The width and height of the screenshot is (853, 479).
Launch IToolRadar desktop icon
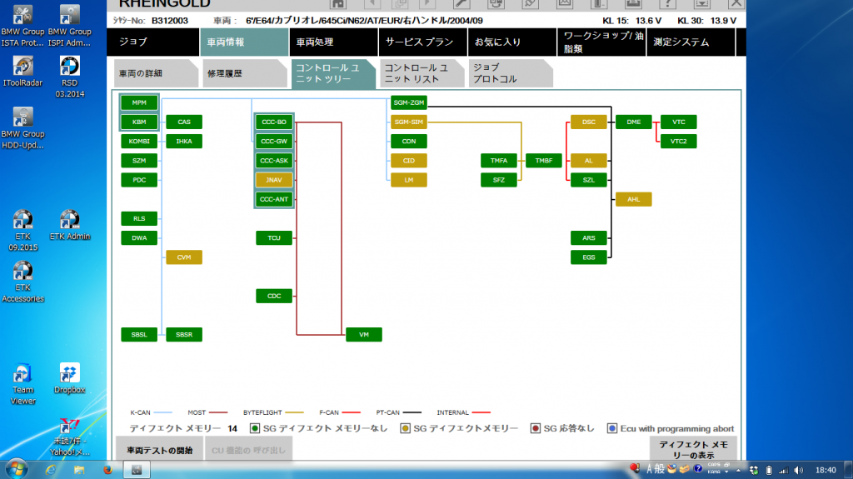pos(22,72)
